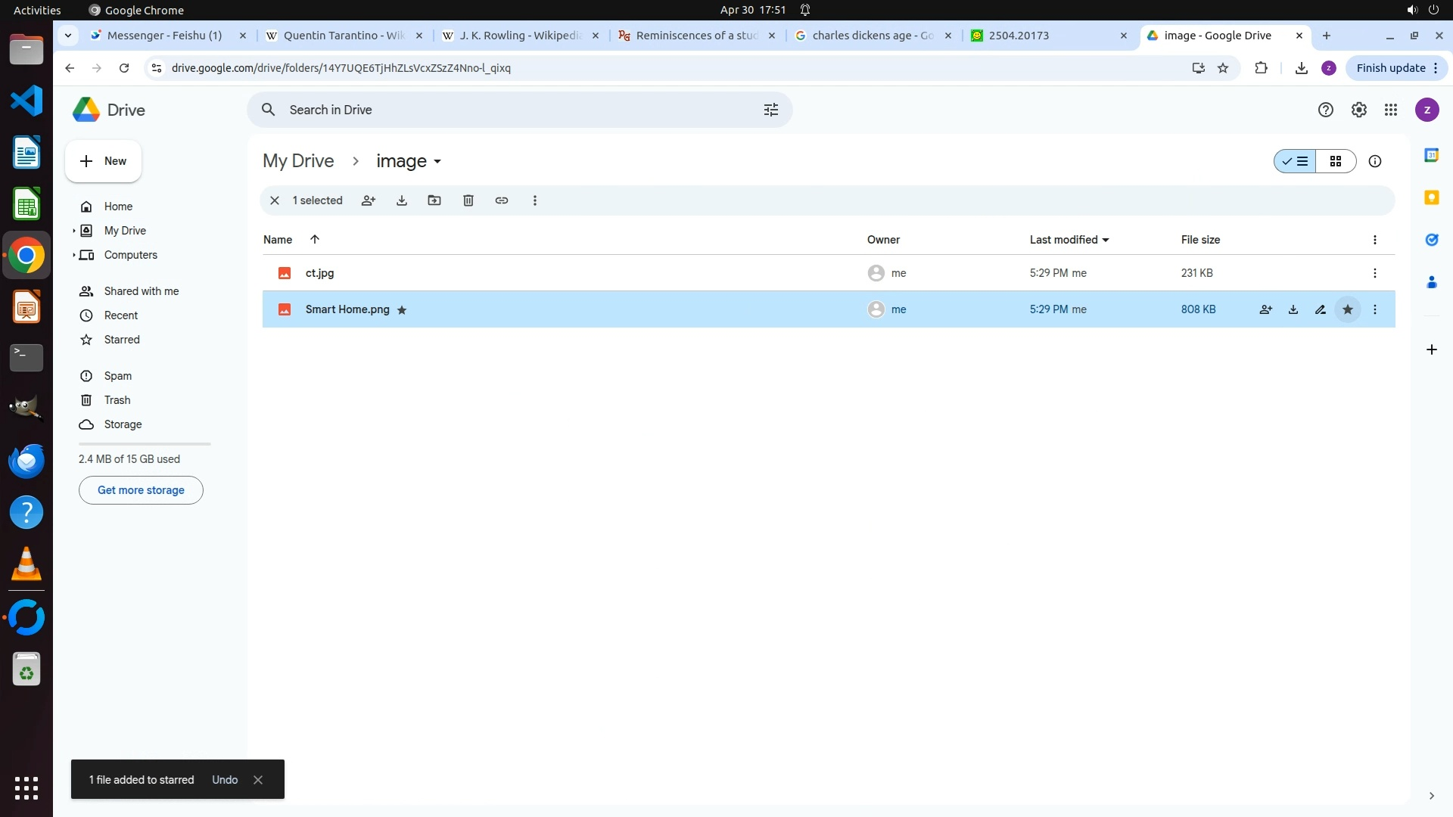Unstar Smart Home.png with the row star toggle
Image resolution: width=1453 pixels, height=817 pixels.
pyautogui.click(x=1348, y=309)
